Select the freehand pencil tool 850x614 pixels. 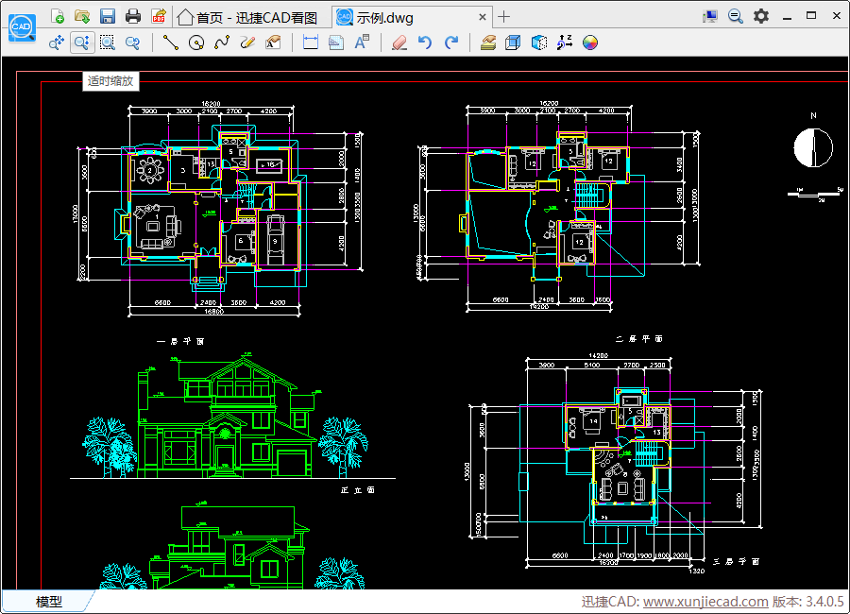click(x=247, y=43)
